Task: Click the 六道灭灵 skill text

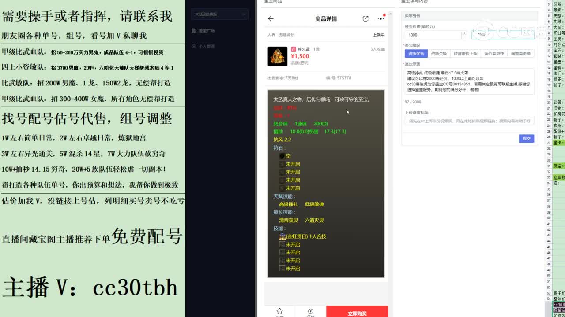Action: click(314, 220)
